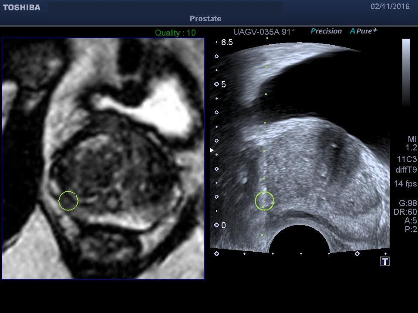Click the G:98 gain parameter

(408, 203)
